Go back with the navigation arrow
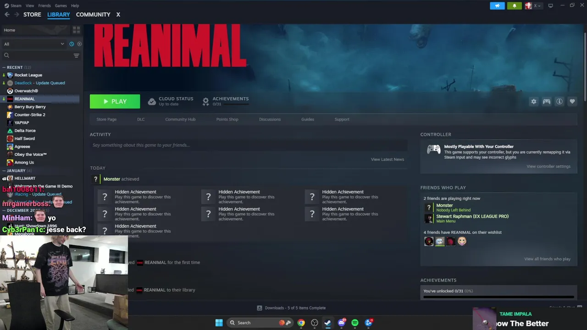Viewport: 587px width, 330px height. 7,15
